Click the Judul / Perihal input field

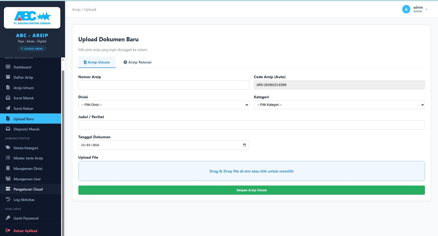252,125
